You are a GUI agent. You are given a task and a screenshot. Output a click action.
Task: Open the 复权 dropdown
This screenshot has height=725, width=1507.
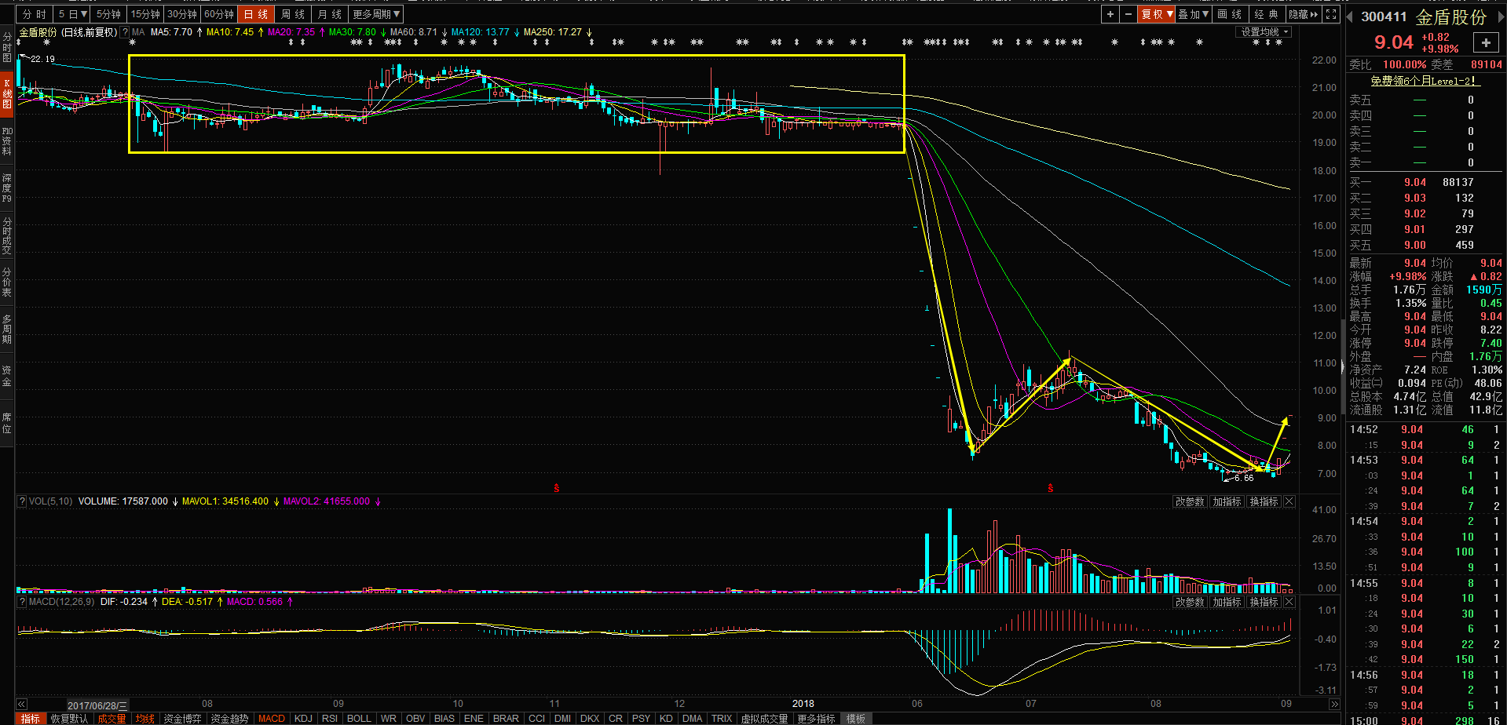tap(1156, 14)
